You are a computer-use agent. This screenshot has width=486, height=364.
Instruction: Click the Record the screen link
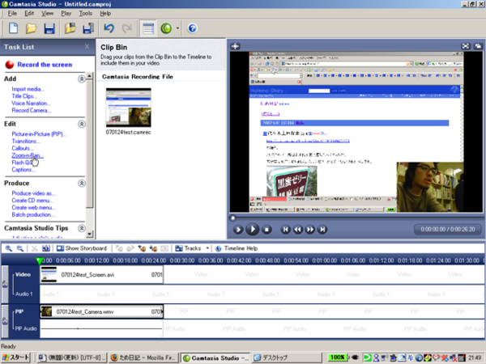(x=45, y=65)
